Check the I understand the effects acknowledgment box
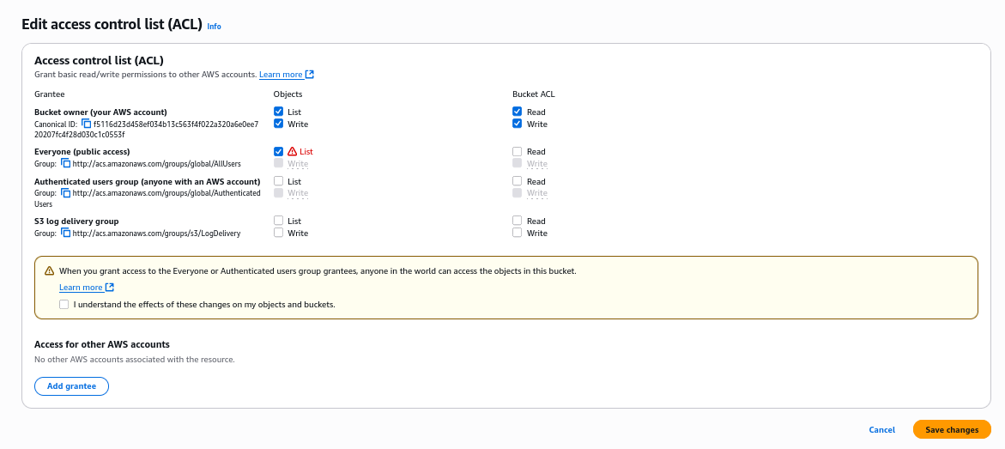Screen dimensions: 1005x449 pyautogui.click(x=64, y=305)
